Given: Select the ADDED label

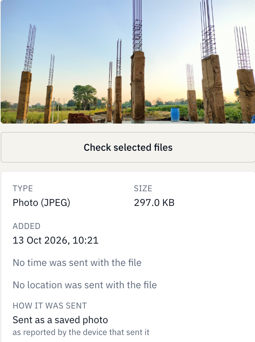Looking at the screenshot, I should coord(26,226).
